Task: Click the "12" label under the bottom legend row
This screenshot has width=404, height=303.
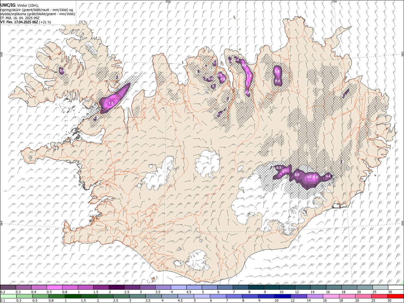Action: (293, 300)
